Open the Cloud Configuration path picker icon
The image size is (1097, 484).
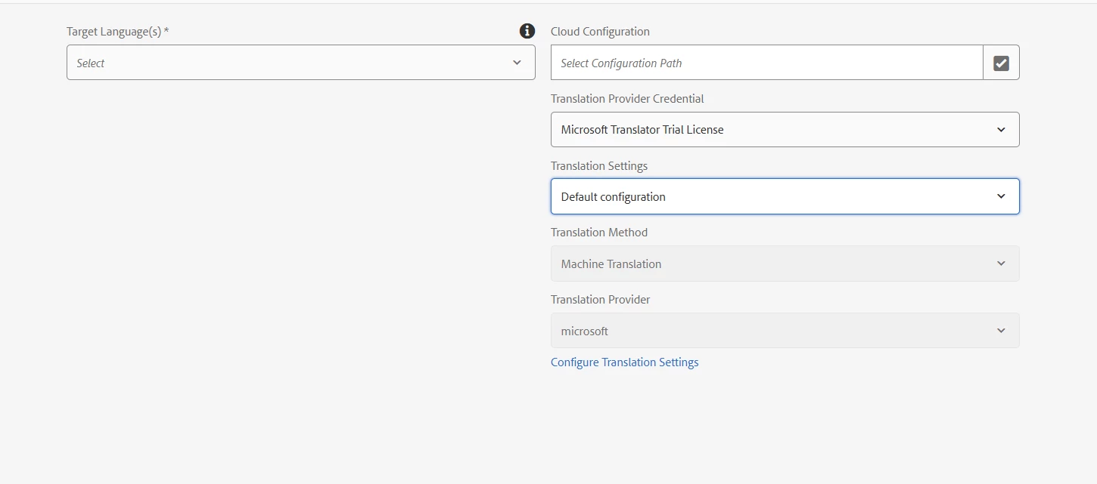coord(1001,63)
